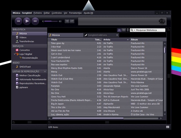Image resolution: width=181 pixels, height=138 pixels.
Task: Add a new playlist with plus button
Action: 45,72
